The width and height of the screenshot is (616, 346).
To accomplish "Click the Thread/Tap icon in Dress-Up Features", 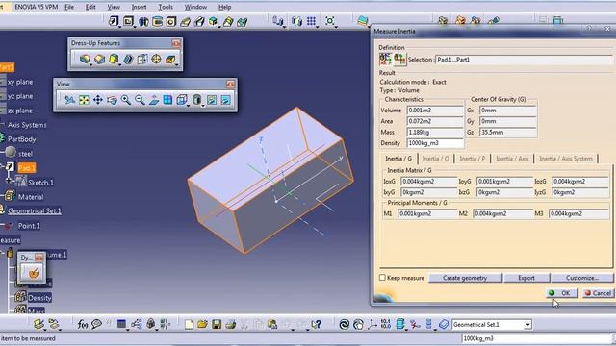I will (x=156, y=59).
